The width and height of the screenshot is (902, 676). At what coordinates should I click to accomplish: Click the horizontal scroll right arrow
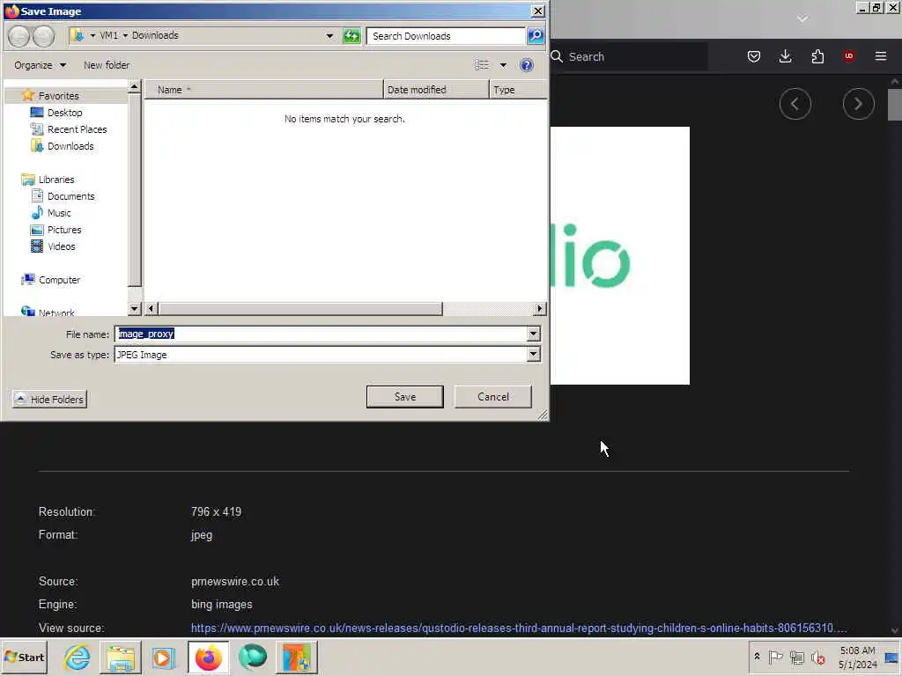point(539,309)
